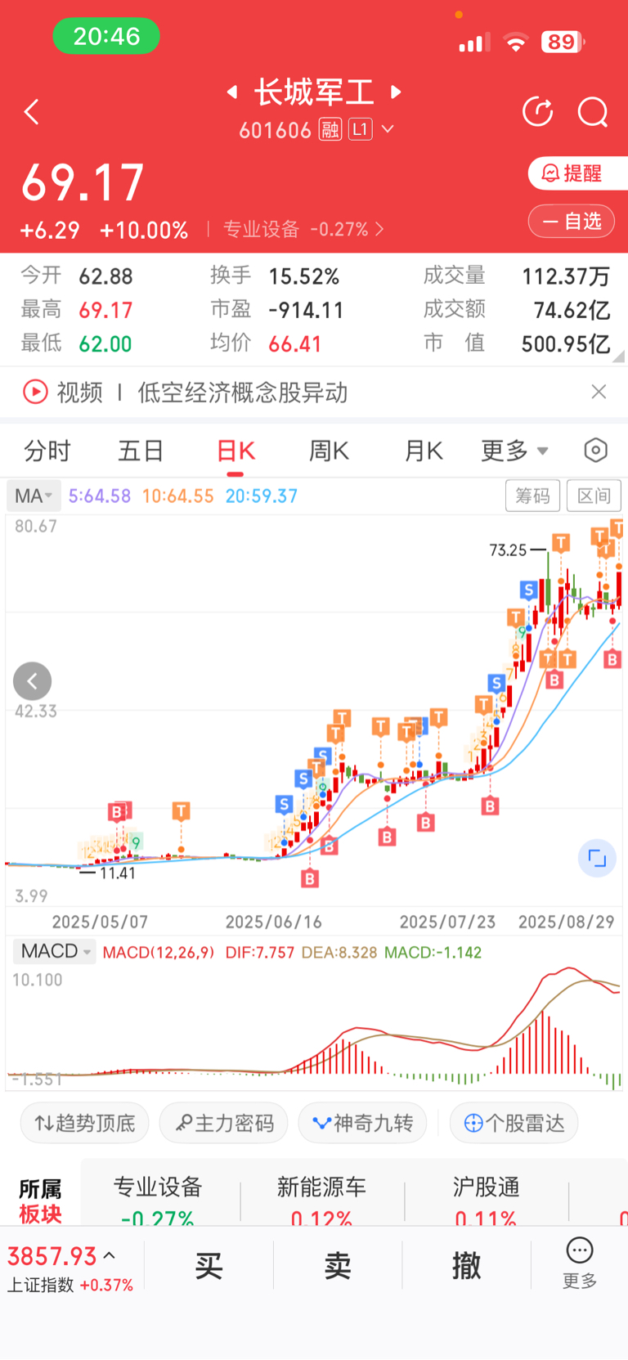Tap the 卖 sell button
Viewport: 628px width, 1360px height.
point(338,1266)
